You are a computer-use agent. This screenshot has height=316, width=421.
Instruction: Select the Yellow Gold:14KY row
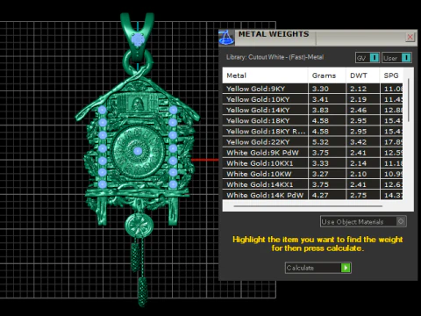point(312,110)
